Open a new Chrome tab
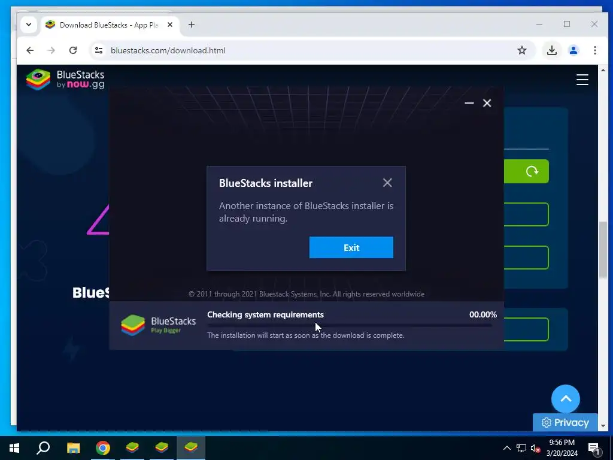The width and height of the screenshot is (613, 460). 191,25
